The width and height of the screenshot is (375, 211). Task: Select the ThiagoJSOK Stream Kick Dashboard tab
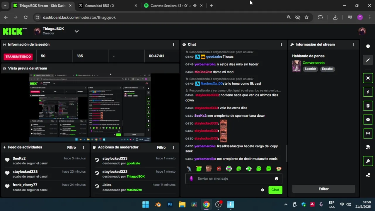(x=42, y=6)
